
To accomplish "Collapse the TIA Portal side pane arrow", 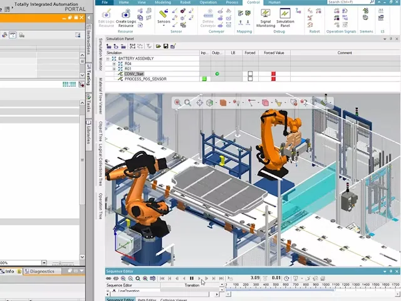I will pyautogui.click(x=89, y=18).
